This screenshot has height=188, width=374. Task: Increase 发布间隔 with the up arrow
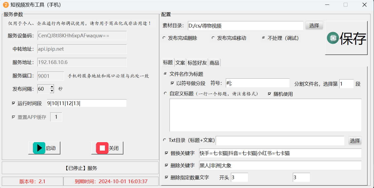pos(52,87)
